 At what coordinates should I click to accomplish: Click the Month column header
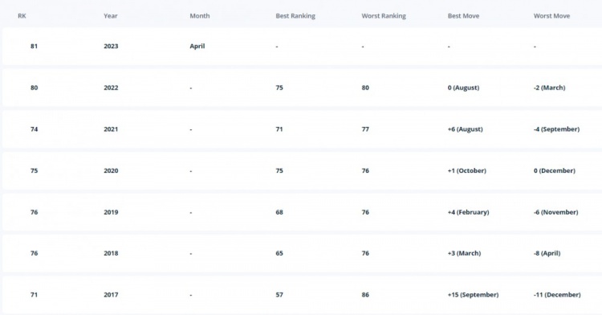(x=200, y=16)
